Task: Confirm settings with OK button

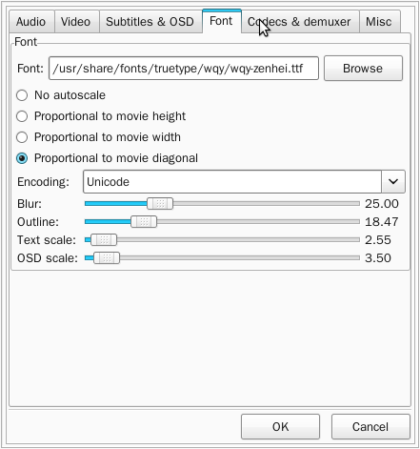Action: pos(280,426)
